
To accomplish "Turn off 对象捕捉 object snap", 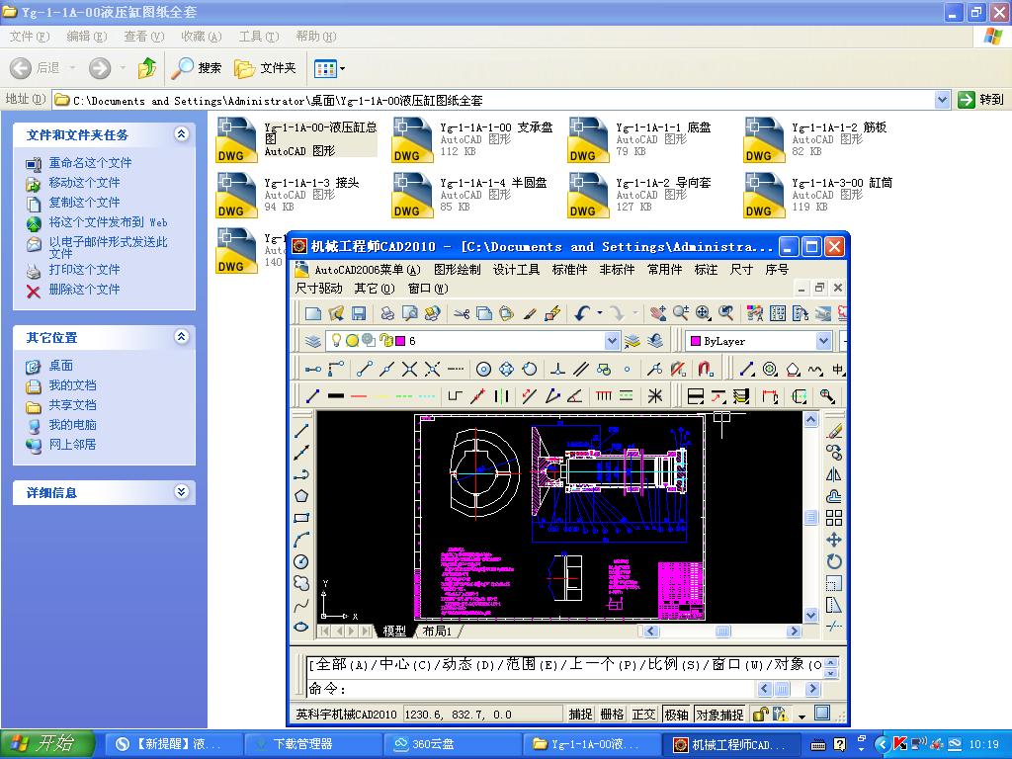I will 718,714.
